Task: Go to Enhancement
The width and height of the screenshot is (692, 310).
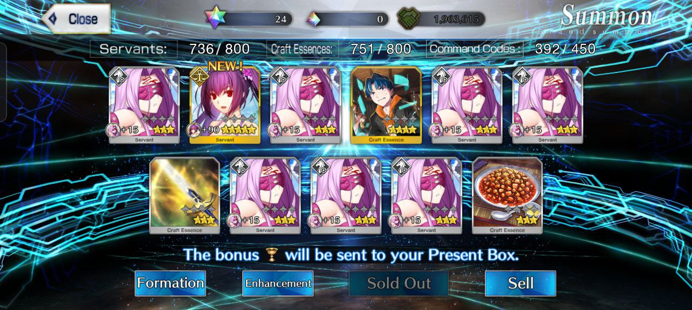Action: point(278,283)
